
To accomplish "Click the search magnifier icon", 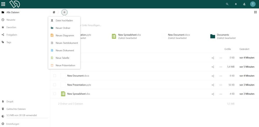I will pos(227,4).
